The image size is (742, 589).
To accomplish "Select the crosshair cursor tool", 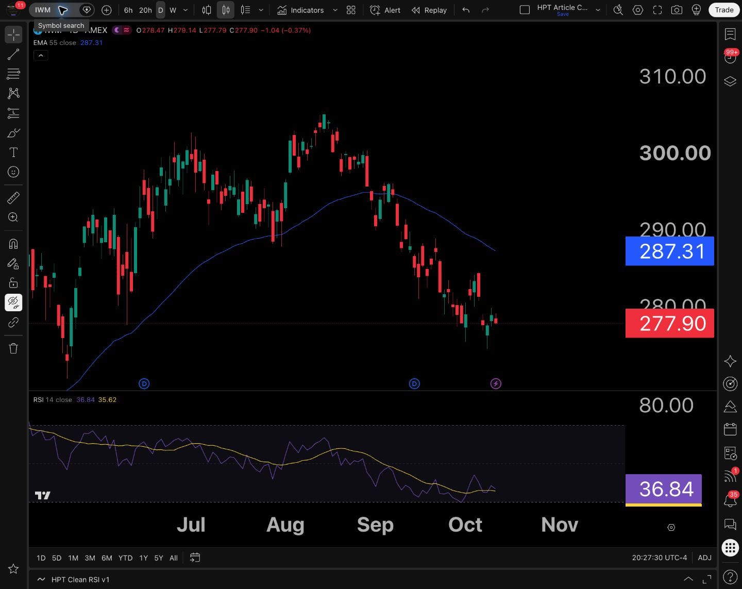I will 13,35.
